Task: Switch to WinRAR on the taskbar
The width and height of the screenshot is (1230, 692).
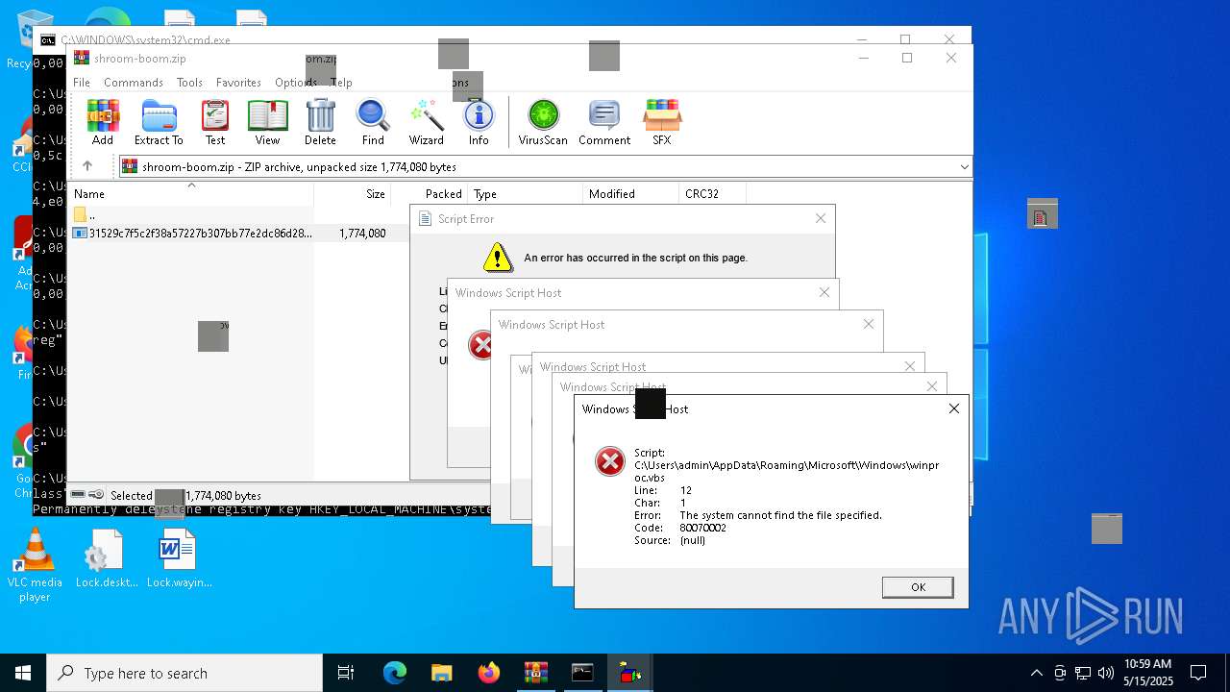Action: (535, 673)
